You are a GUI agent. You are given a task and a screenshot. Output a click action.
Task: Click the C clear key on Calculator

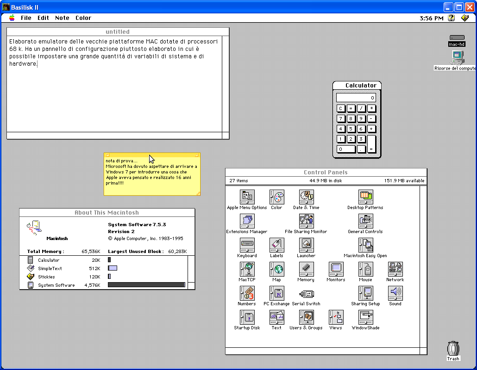(x=340, y=108)
